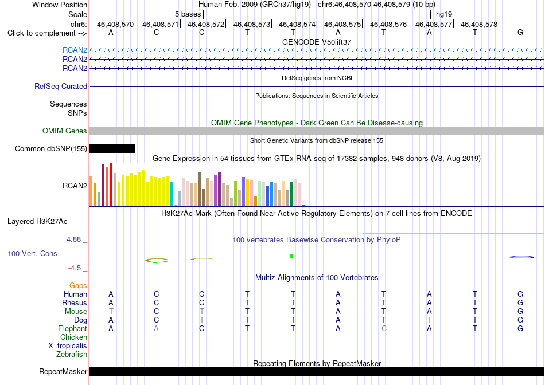This screenshot has width=545, height=385.
Task: Select the 100 Vert. Cons label
Action: [32, 253]
